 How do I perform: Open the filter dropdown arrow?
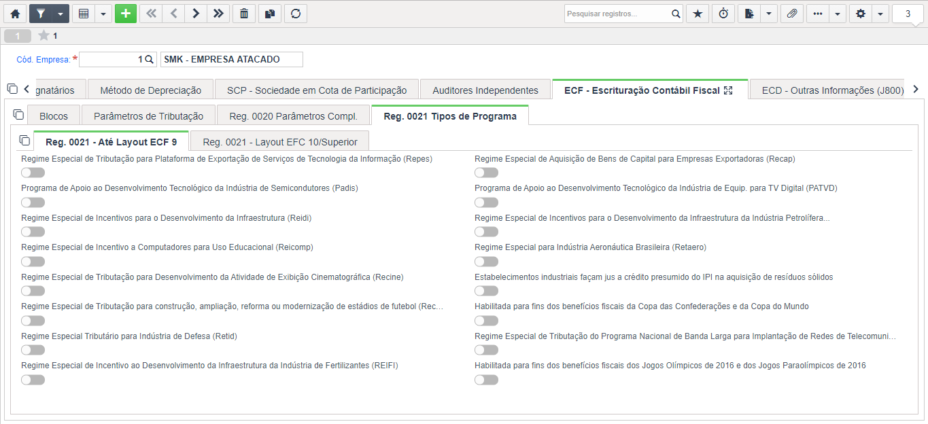61,14
